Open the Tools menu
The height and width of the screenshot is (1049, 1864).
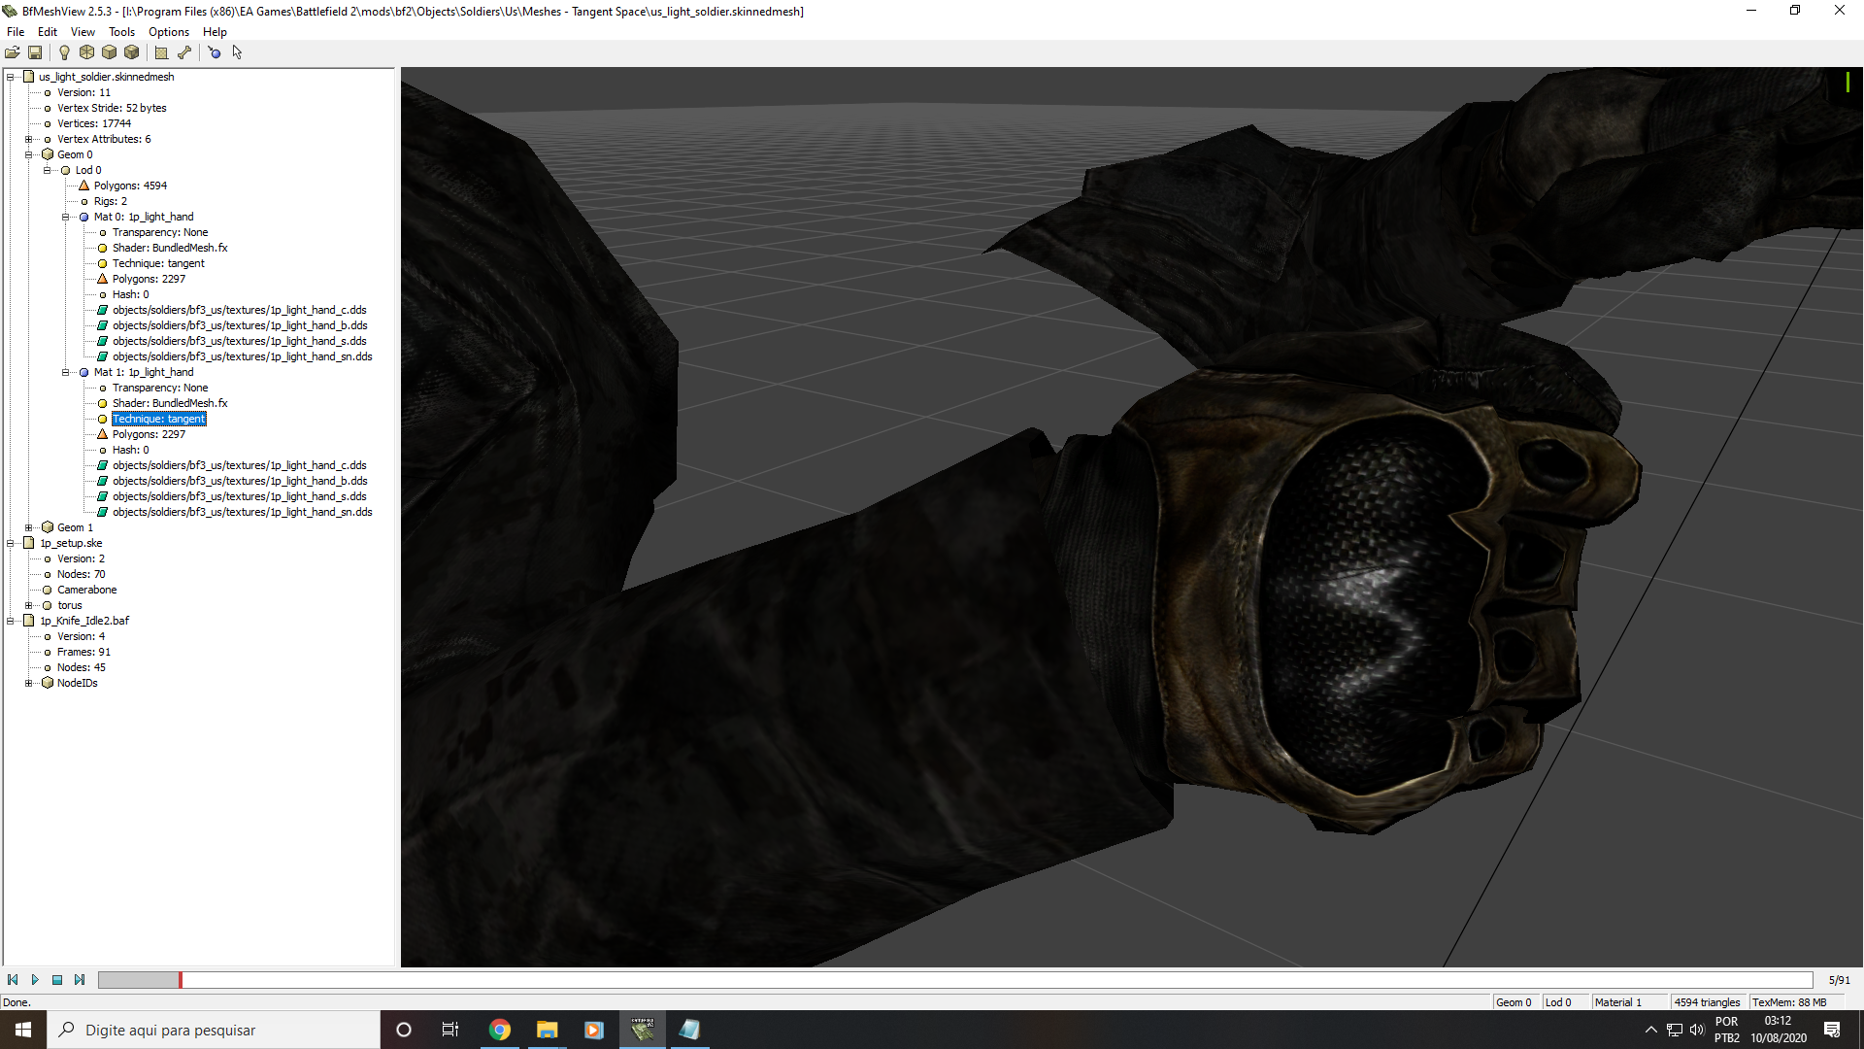point(121,32)
